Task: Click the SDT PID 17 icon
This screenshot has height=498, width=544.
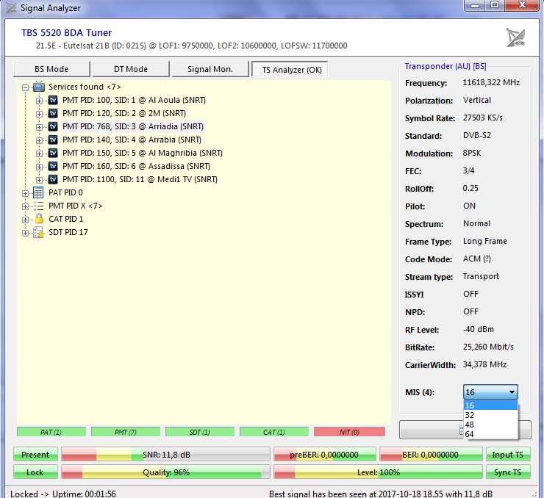Action: pyautogui.click(x=38, y=232)
